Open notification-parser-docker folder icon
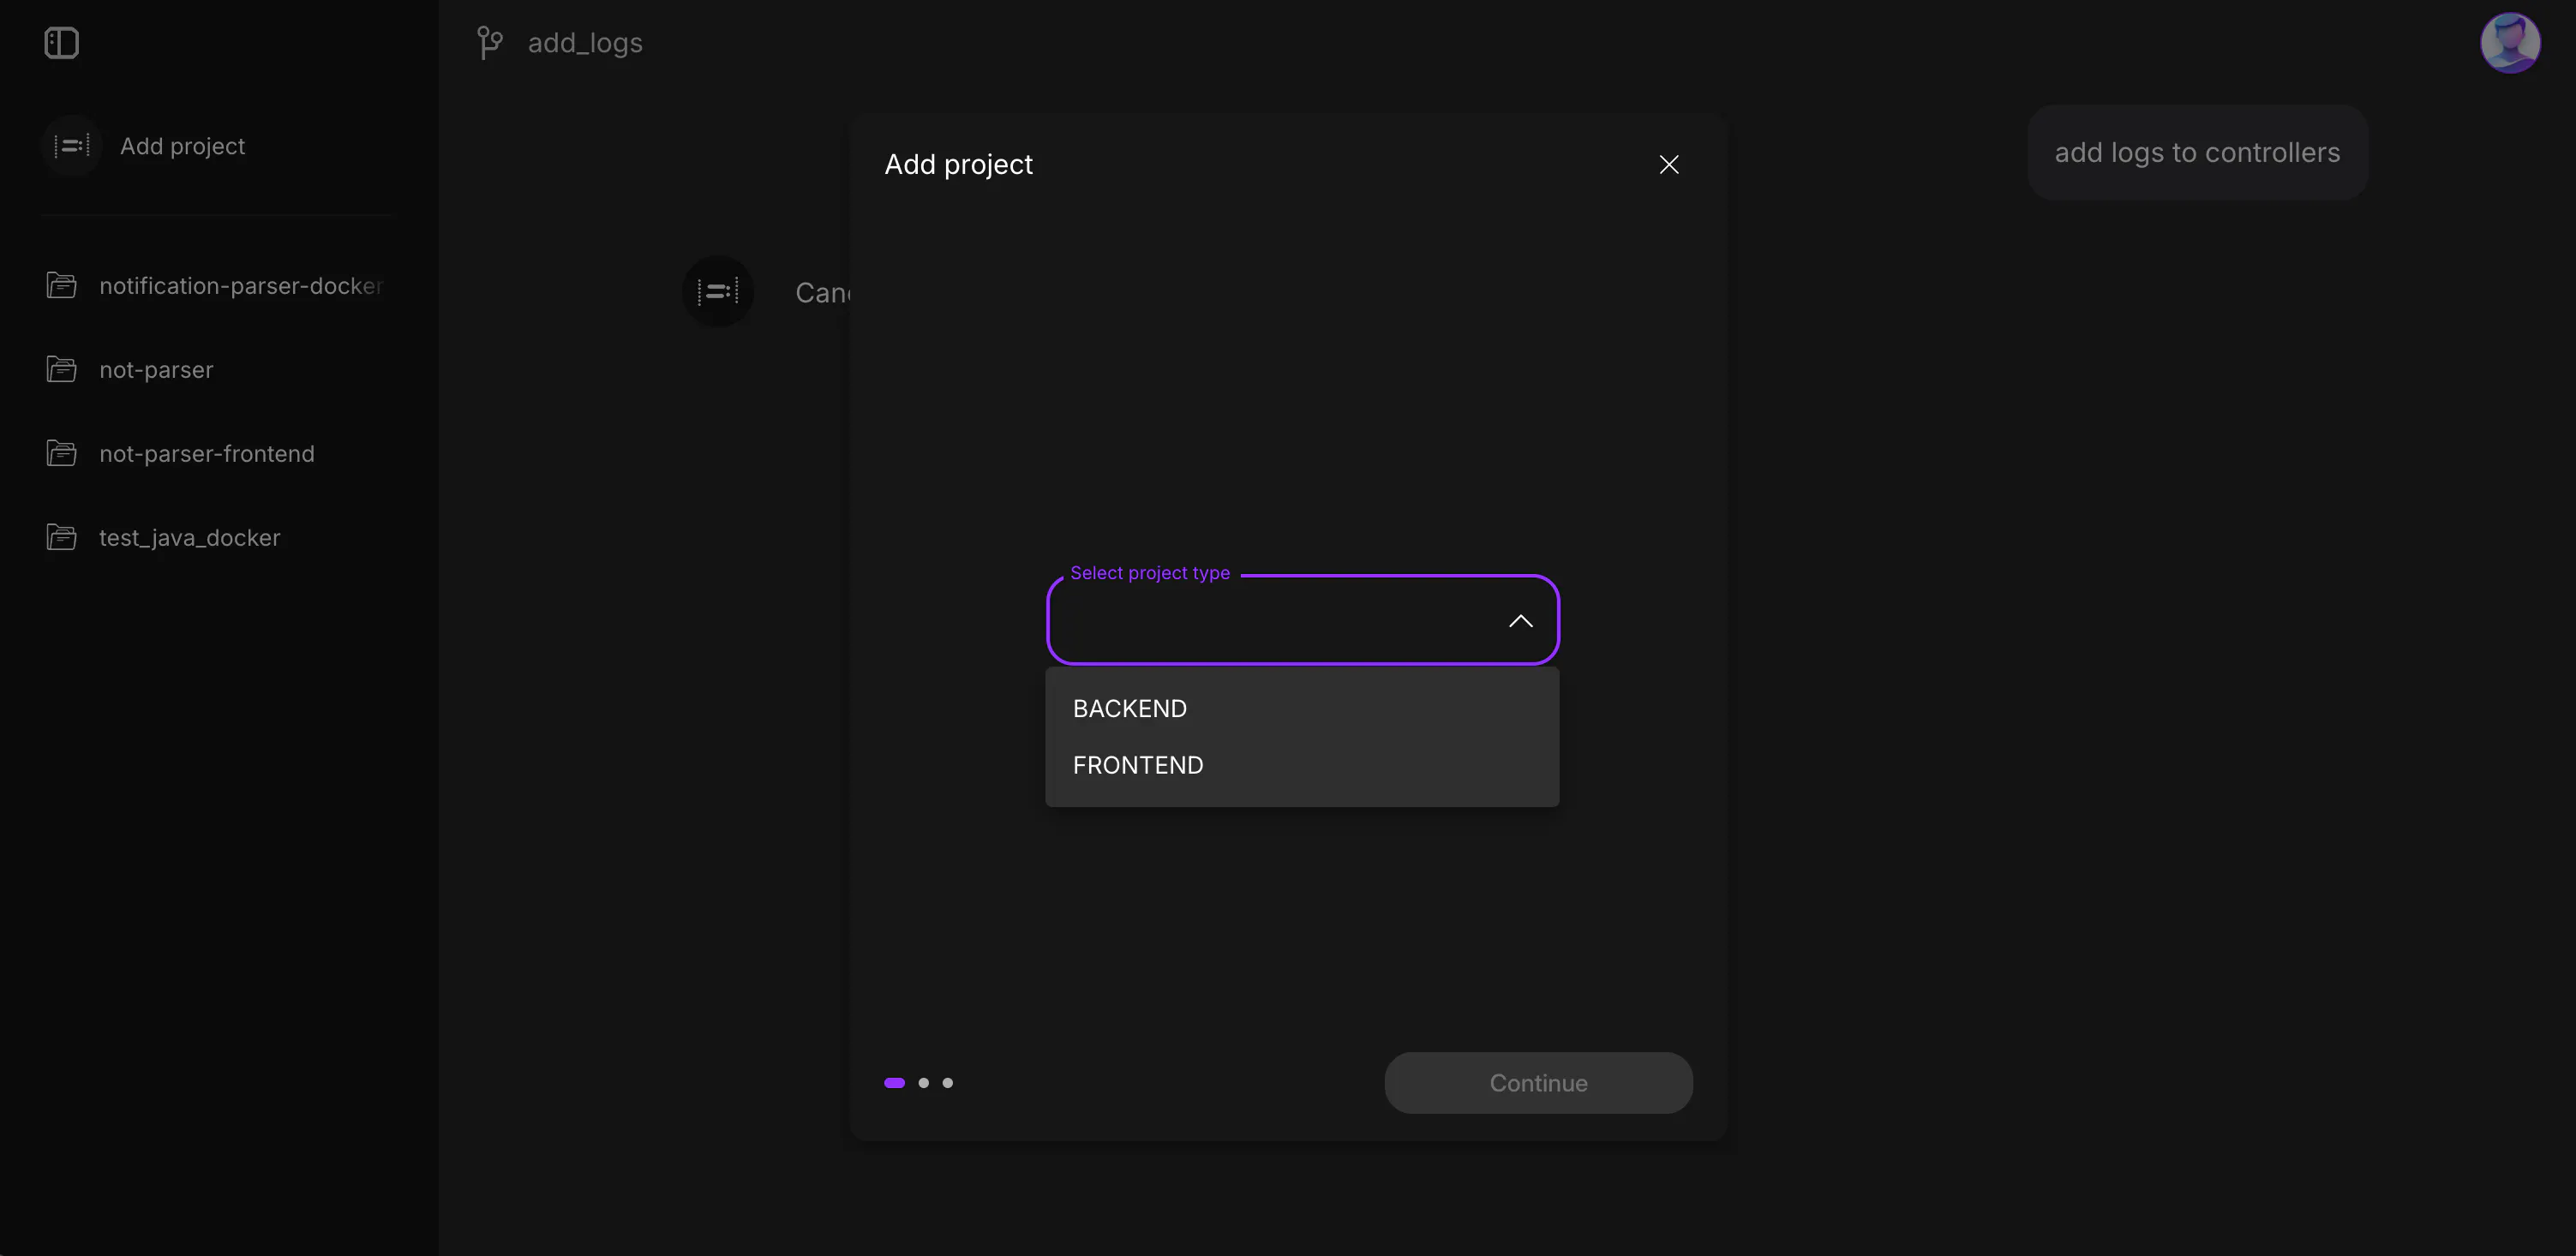 point(61,285)
